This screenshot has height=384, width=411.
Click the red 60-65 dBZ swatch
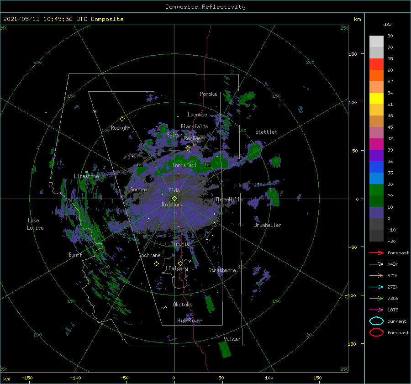(376, 64)
